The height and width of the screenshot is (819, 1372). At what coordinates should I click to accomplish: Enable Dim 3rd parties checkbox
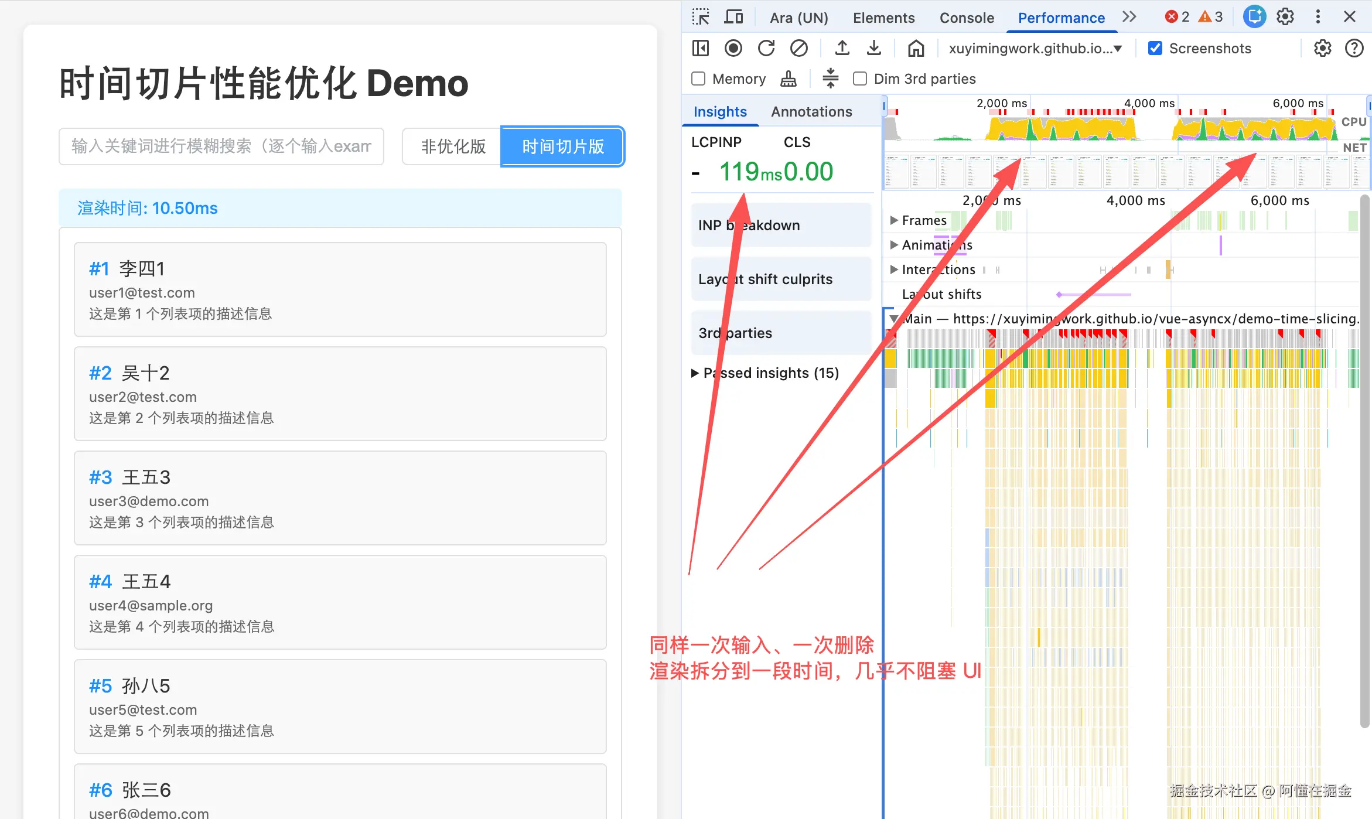pyautogui.click(x=860, y=79)
